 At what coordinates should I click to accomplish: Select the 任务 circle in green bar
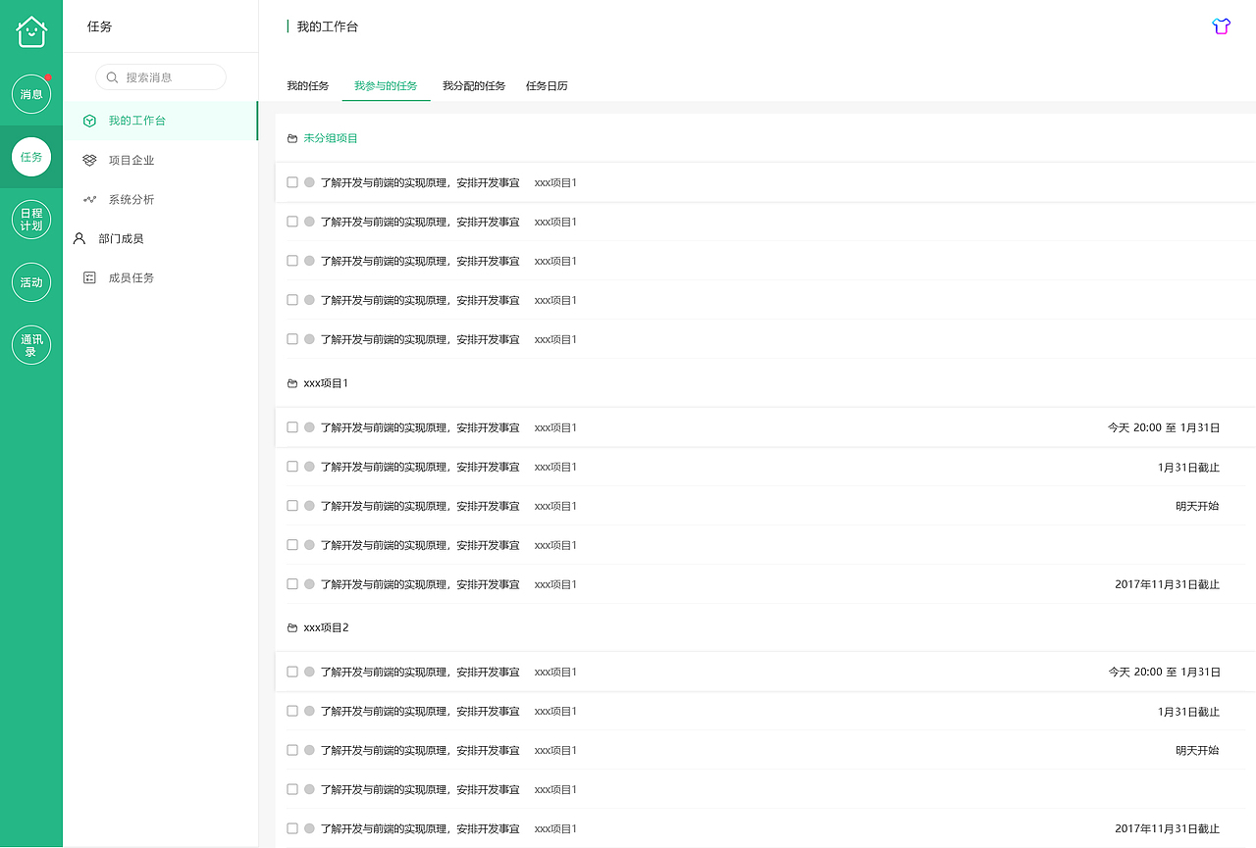[x=31, y=157]
